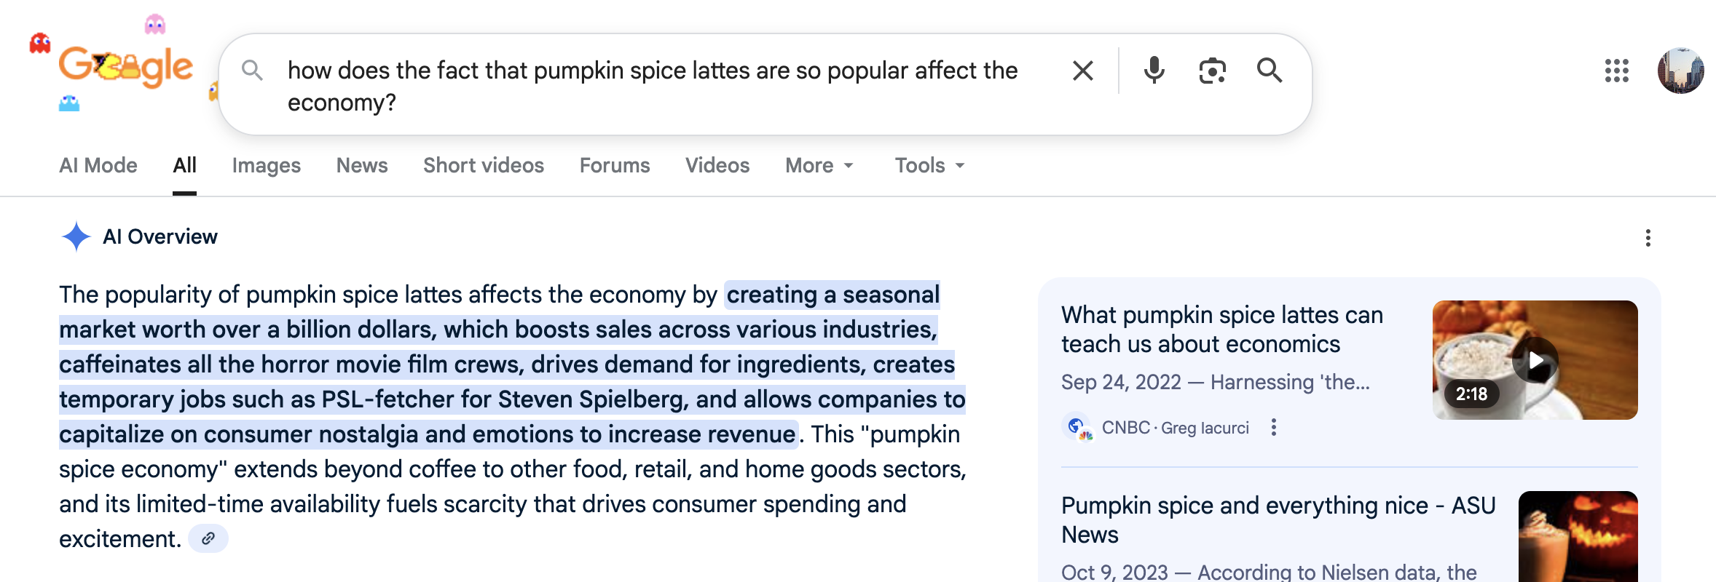Click into the search query text field

[x=652, y=86]
